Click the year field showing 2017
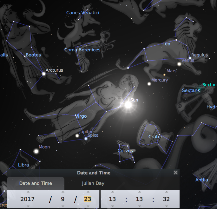Viewport: 217px width, 209px height. pyautogui.click(x=28, y=199)
